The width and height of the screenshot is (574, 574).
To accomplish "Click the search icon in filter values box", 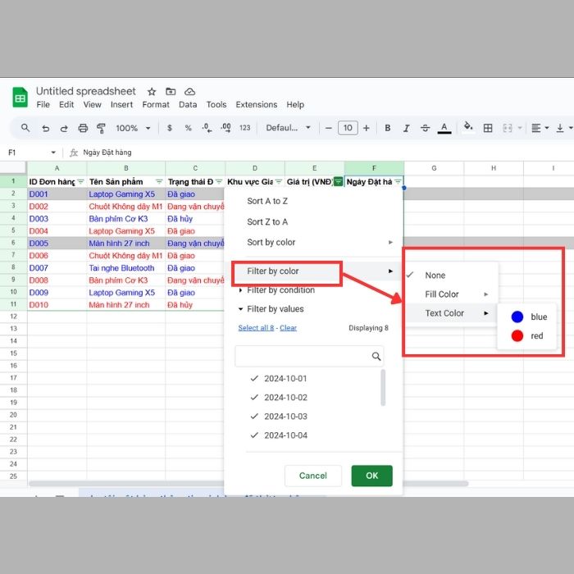I will point(376,356).
